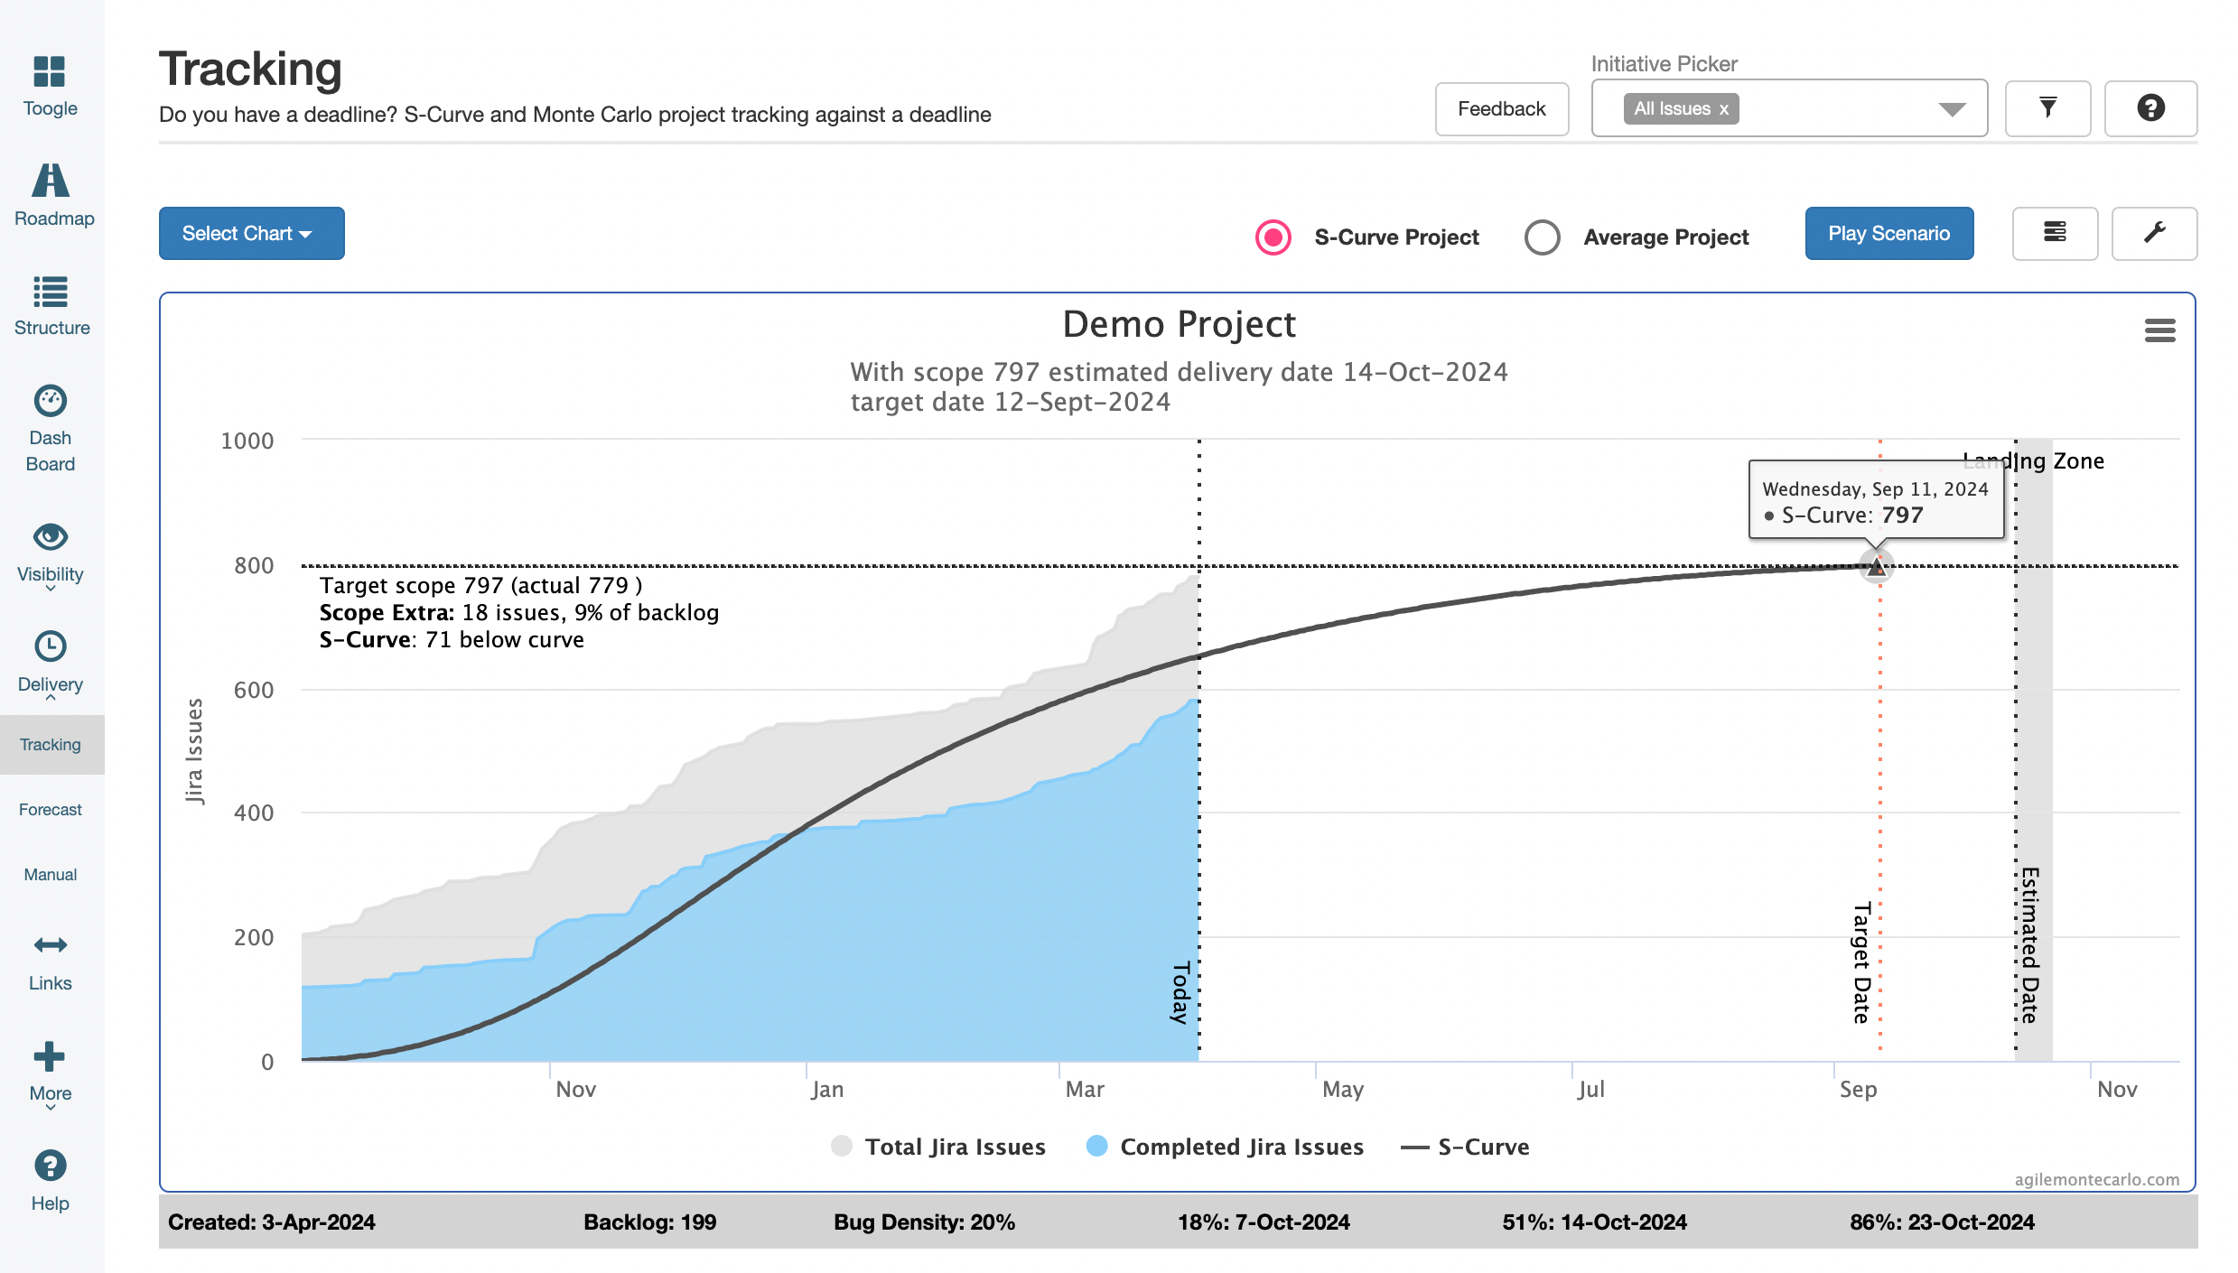Click the Total Jira Issues legend swatch
2238x1273 pixels.
[842, 1147]
